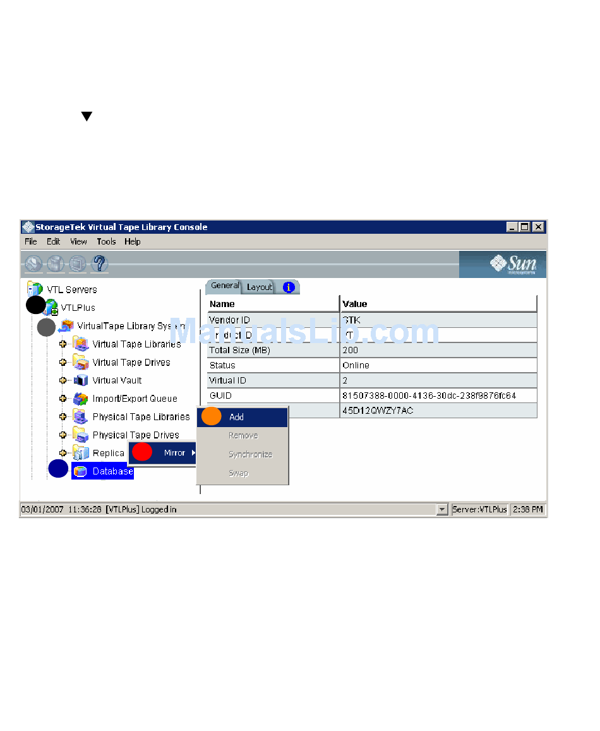Click the Server:VTLPlus status bar field
The width and height of the screenshot is (600, 731).
(x=479, y=510)
